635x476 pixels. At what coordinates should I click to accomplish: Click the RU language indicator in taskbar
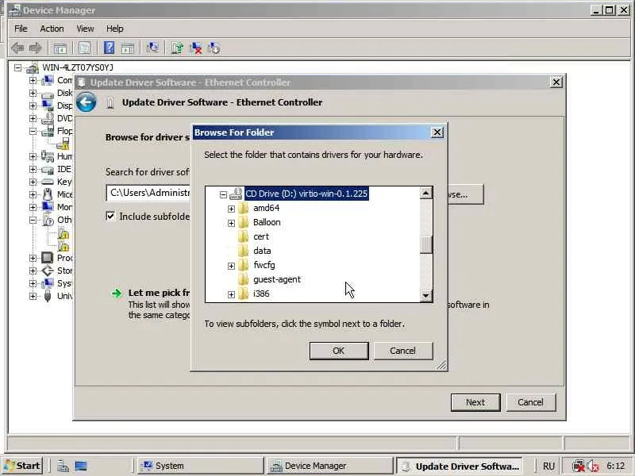[x=548, y=466]
